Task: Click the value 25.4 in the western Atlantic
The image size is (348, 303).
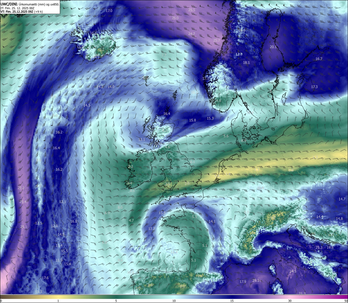Action: tap(23, 202)
